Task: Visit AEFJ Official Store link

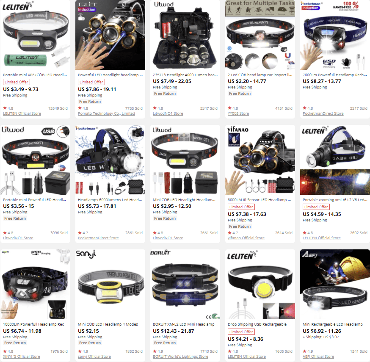Action: coord(318,356)
